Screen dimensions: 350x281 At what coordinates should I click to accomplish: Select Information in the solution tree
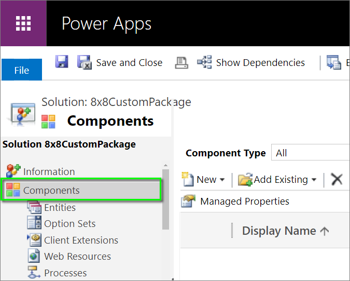click(49, 172)
